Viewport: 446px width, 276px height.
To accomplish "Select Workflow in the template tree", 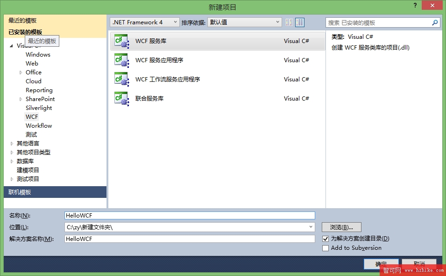I will [x=39, y=126].
